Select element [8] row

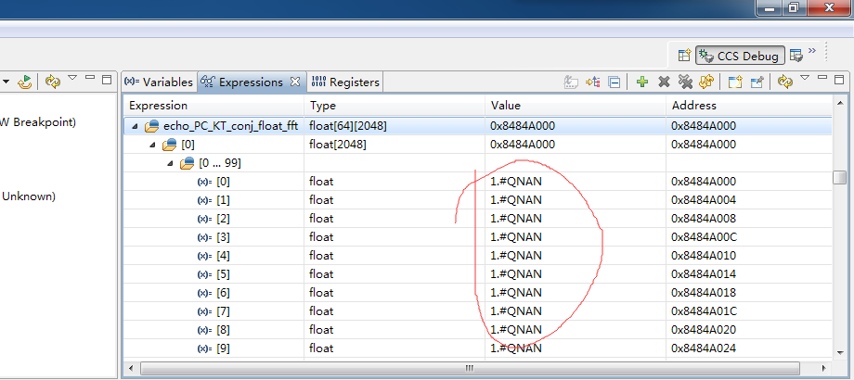(x=478, y=329)
